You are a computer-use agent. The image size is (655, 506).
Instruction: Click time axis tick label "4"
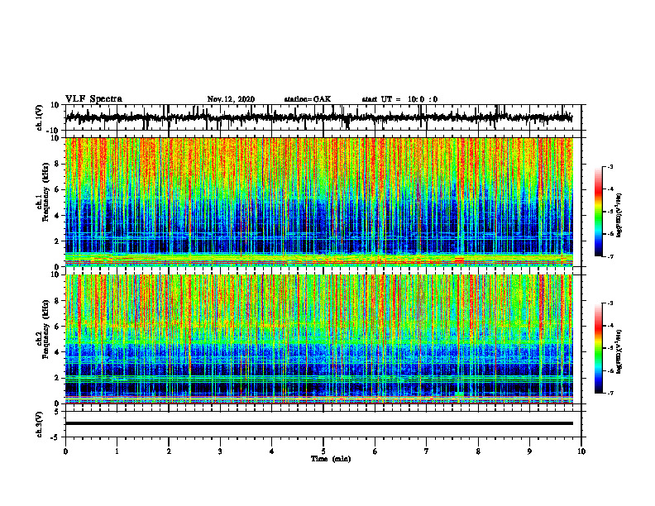(272, 451)
